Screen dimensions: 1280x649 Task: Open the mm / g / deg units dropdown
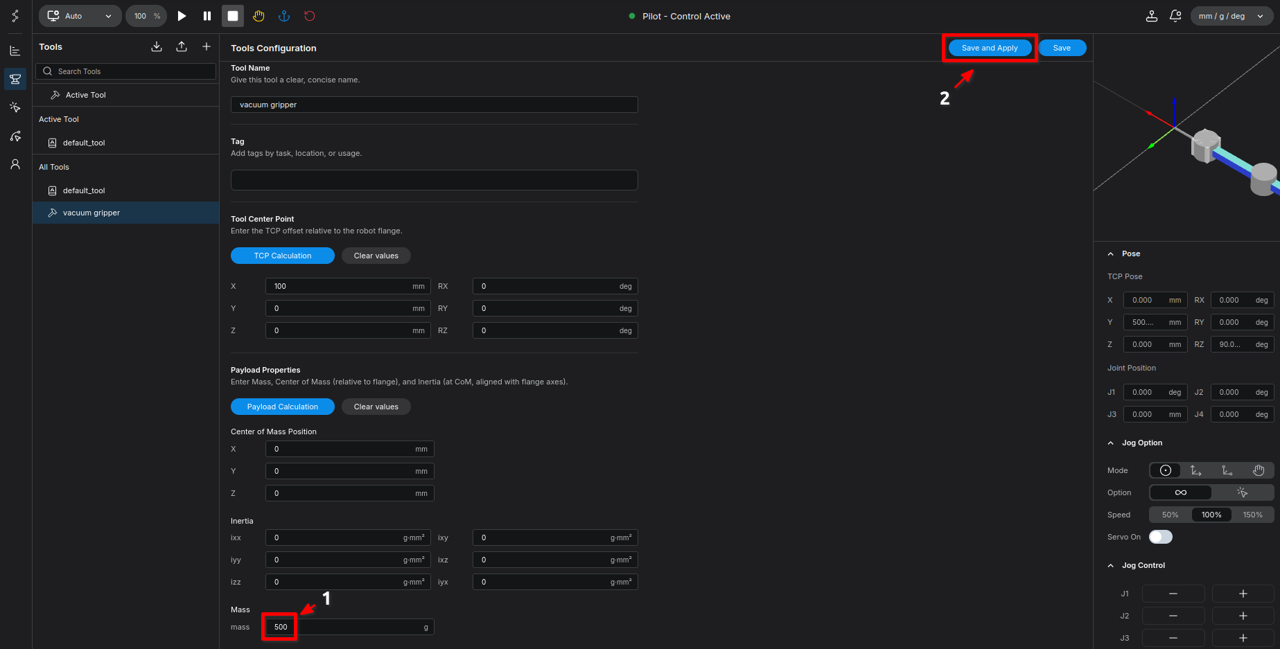(1231, 16)
